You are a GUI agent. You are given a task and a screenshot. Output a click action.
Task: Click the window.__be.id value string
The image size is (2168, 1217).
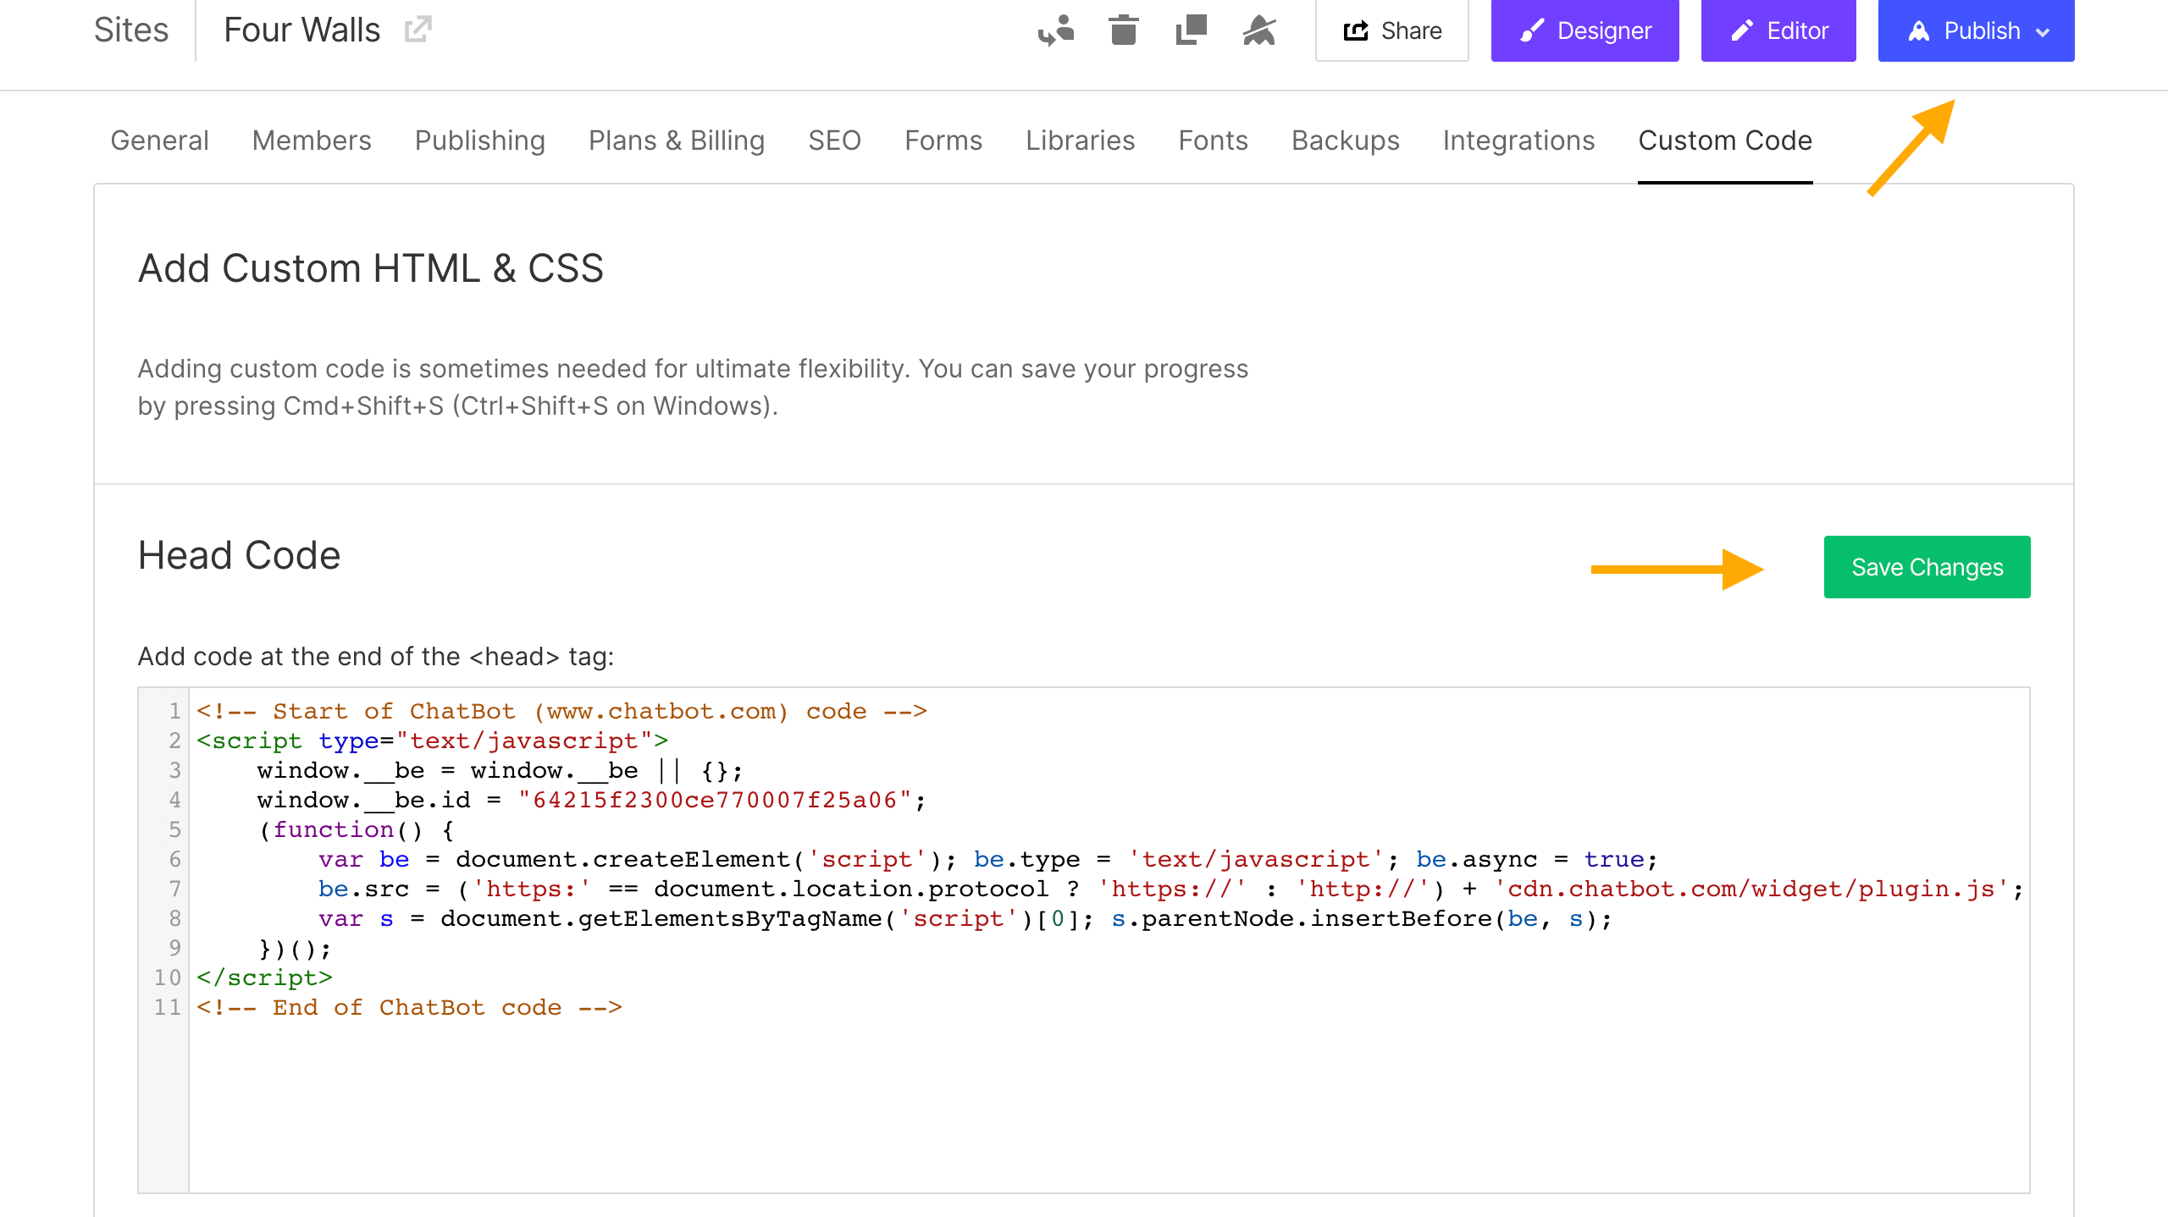coord(715,800)
